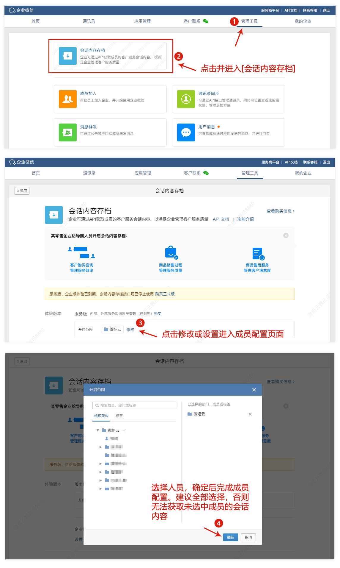Select 管理工具 tab on the tools list page
This screenshot has height=568, width=340.
click(250, 21)
